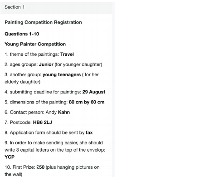Click the answer word Travel
The height and width of the screenshot is (182, 209).
point(67,54)
